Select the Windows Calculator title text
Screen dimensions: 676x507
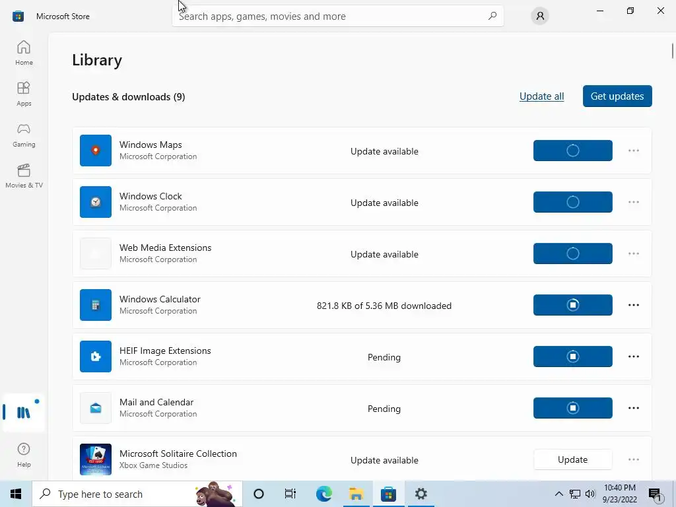[160, 299]
